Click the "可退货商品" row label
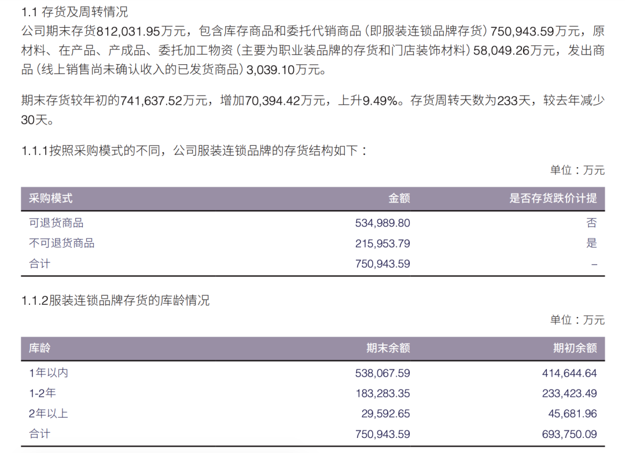 [x=56, y=223]
